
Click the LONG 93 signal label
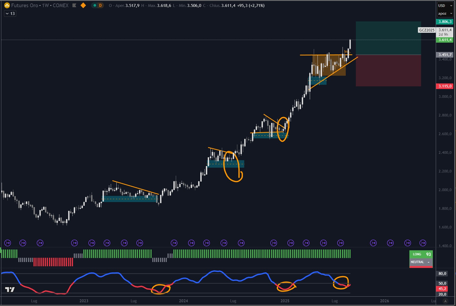421,254
